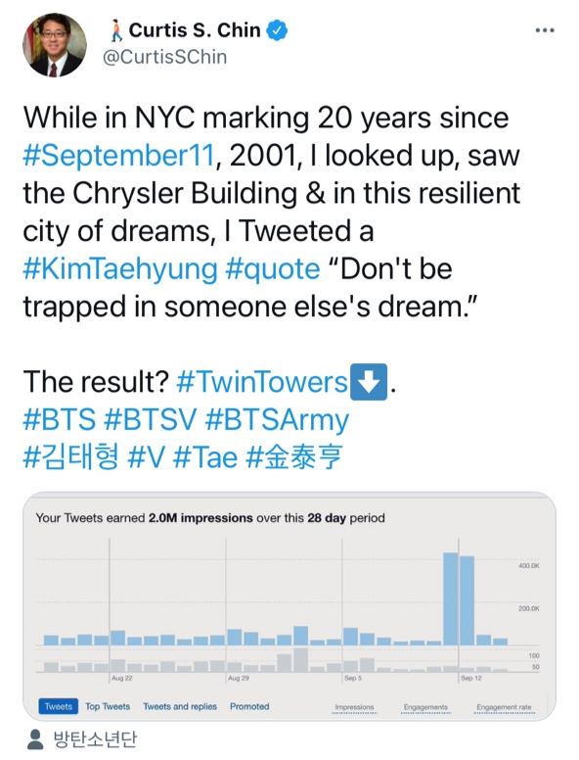Select the Top Tweets tab
This screenshot has width=579, height=760.
(108, 707)
